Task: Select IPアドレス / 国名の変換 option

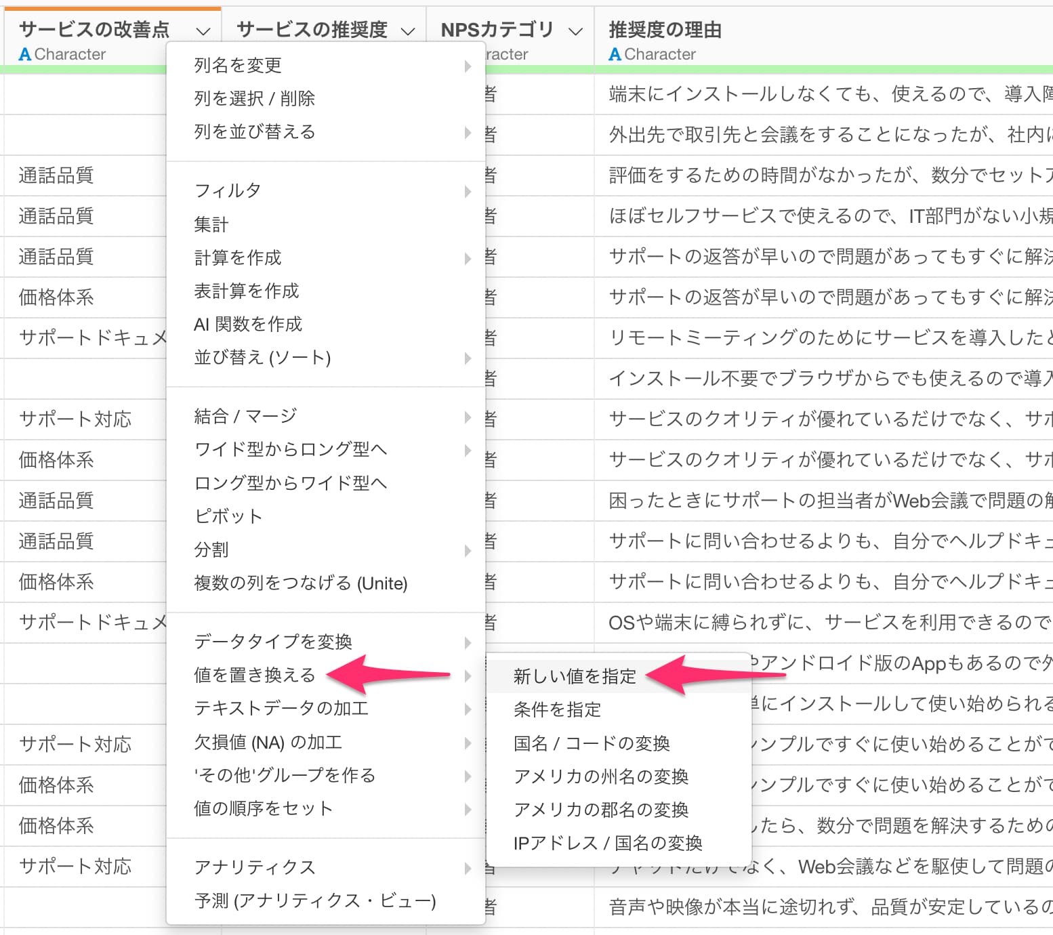Action: tap(608, 843)
